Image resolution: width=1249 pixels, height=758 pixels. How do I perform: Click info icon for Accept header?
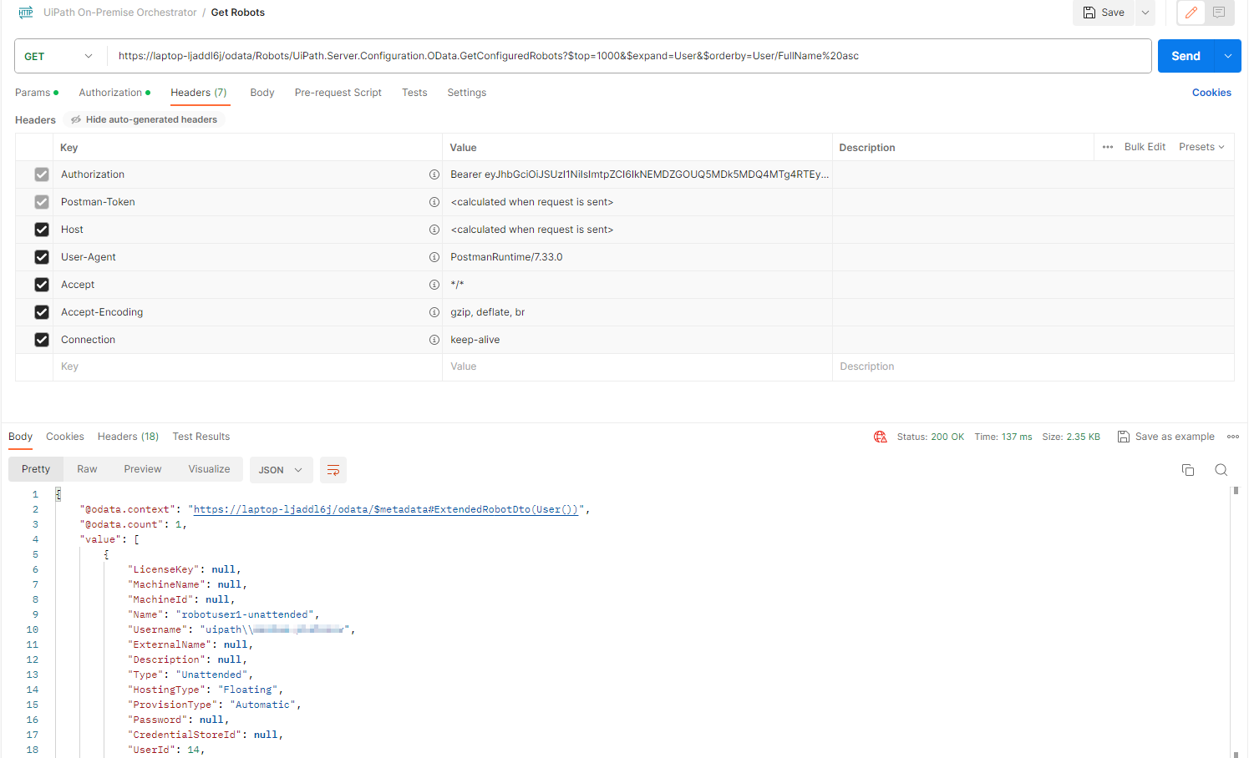(x=434, y=285)
